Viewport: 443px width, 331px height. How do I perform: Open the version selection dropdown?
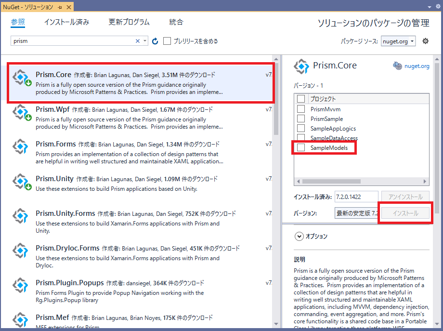coord(356,213)
